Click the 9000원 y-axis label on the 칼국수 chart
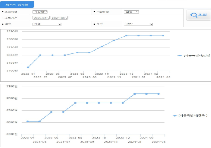The image size is (211, 148). tap(12, 98)
